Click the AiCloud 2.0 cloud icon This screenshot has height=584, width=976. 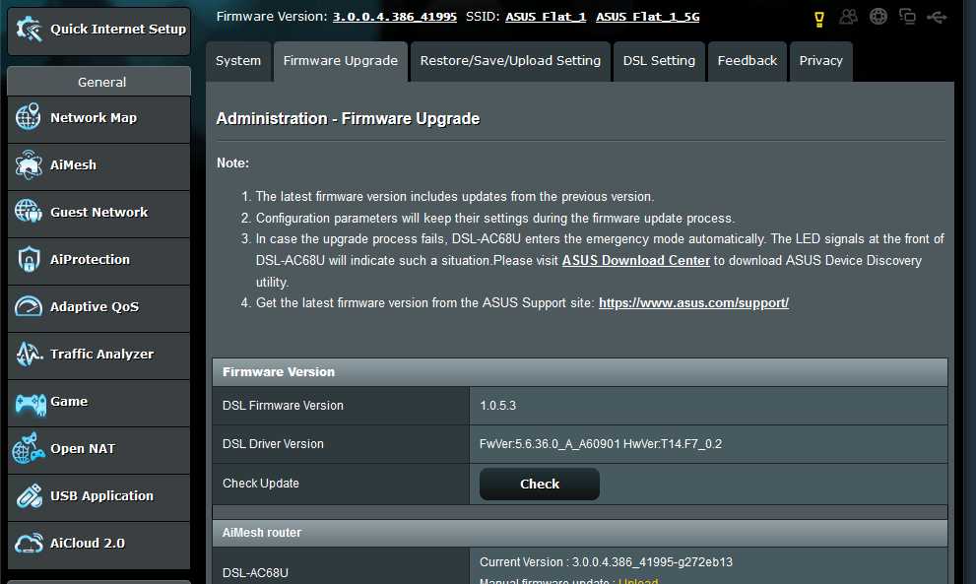pyautogui.click(x=28, y=543)
